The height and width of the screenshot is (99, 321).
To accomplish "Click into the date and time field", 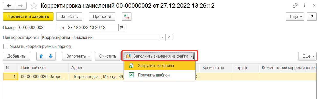I will pos(93,27).
